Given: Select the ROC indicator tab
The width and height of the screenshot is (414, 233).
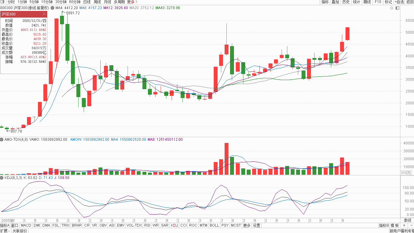Looking at the screenshot, I should click(x=193, y=225).
